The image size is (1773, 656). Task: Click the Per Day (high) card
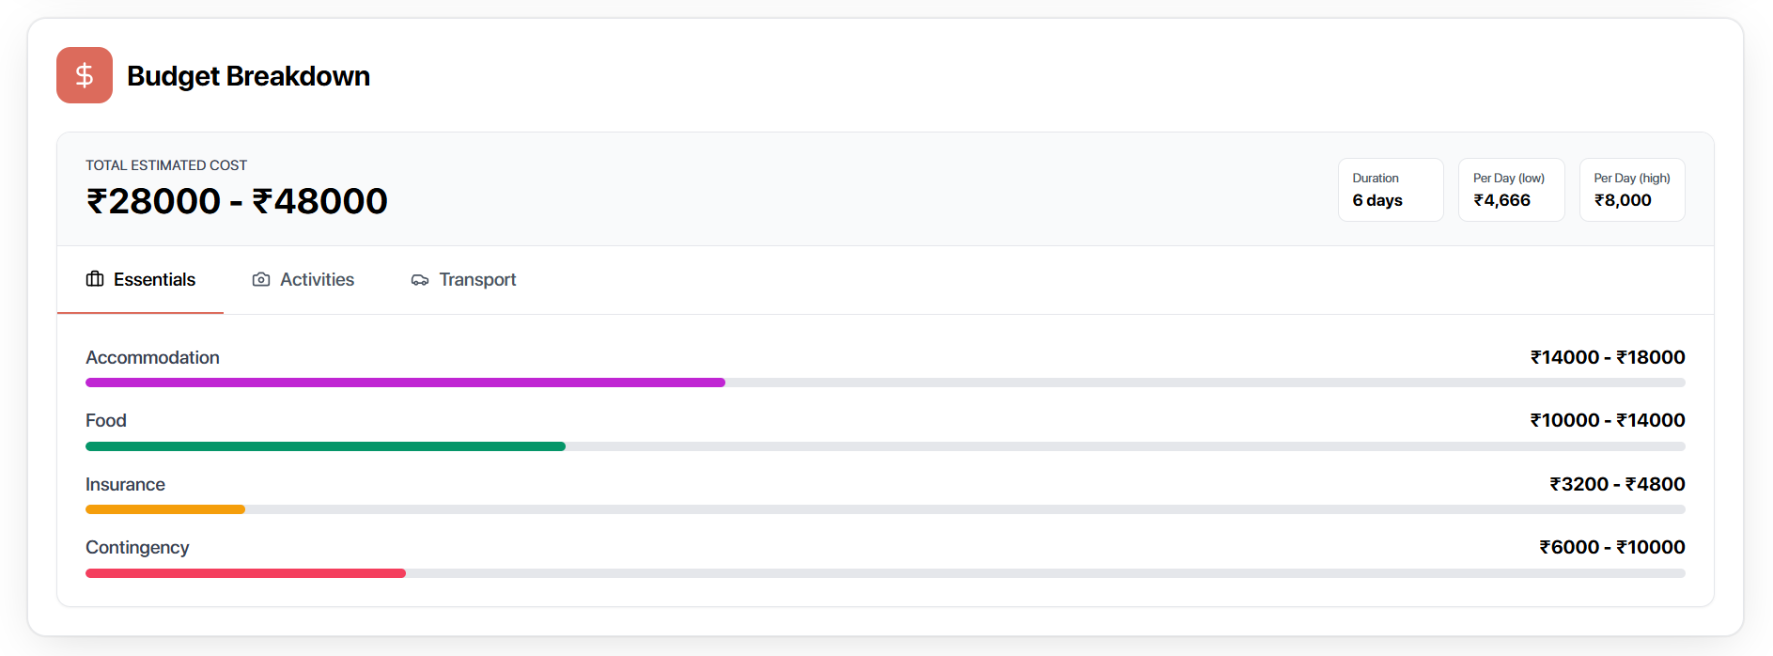(x=1632, y=190)
